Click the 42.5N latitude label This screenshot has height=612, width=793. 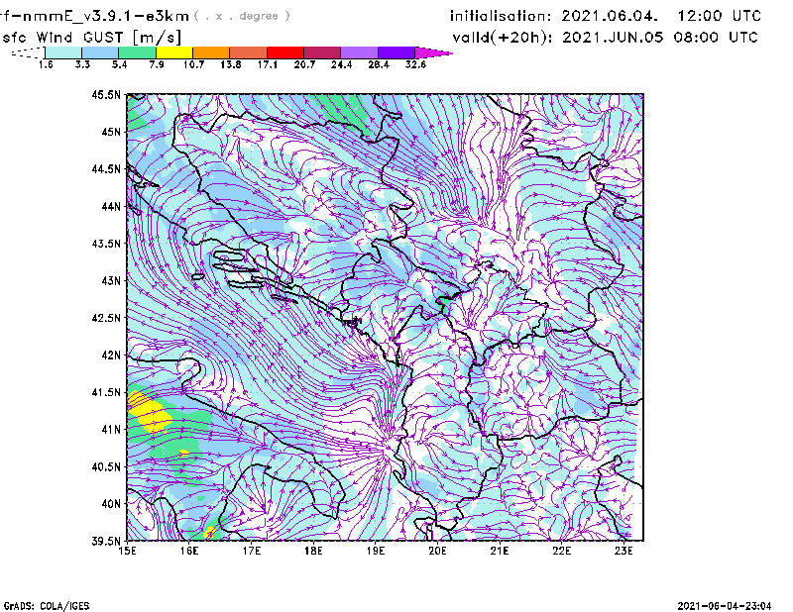click(106, 318)
